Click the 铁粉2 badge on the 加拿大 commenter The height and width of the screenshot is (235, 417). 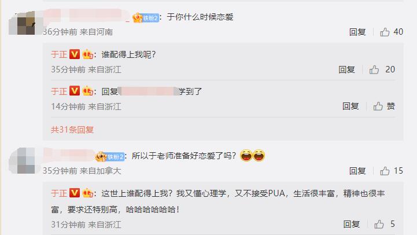(x=110, y=156)
